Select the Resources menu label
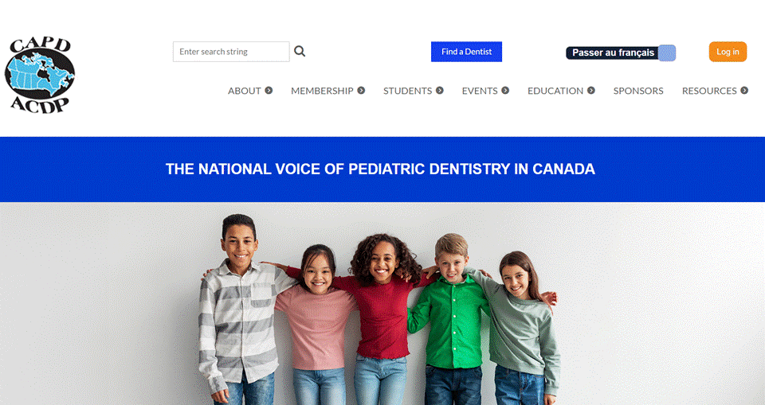The width and height of the screenshot is (765, 405). click(709, 91)
